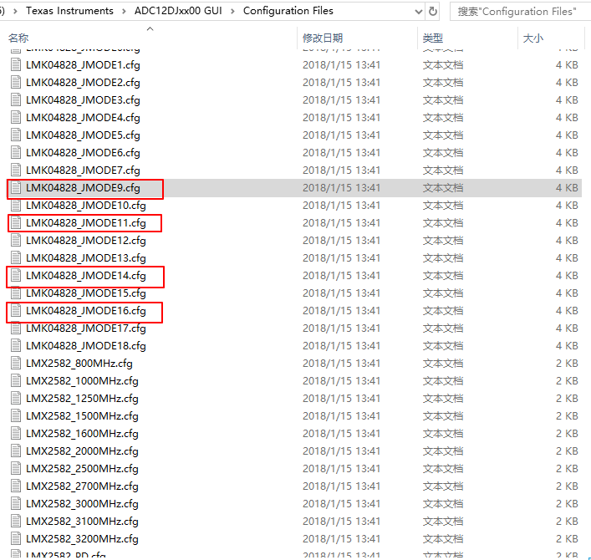Click the file icon of LMK04828_JMODE3.cfg
This screenshot has height=560, width=591.
[x=16, y=99]
